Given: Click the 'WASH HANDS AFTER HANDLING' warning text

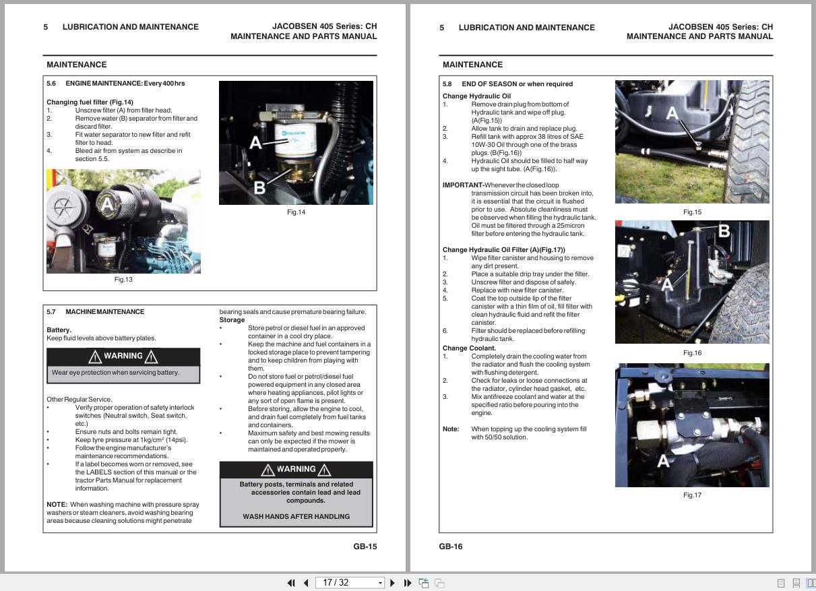Looking at the screenshot, I should tap(296, 517).
